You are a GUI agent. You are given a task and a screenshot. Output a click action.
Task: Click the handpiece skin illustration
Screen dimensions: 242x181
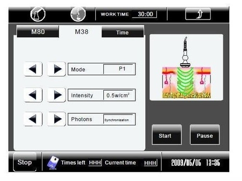186,67
